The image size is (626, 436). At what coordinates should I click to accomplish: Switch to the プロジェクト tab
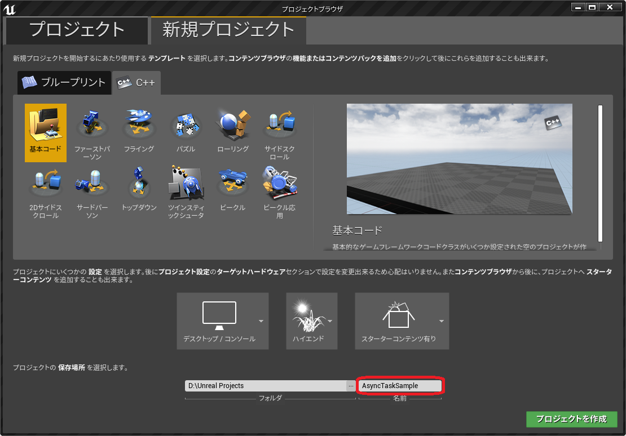click(77, 30)
